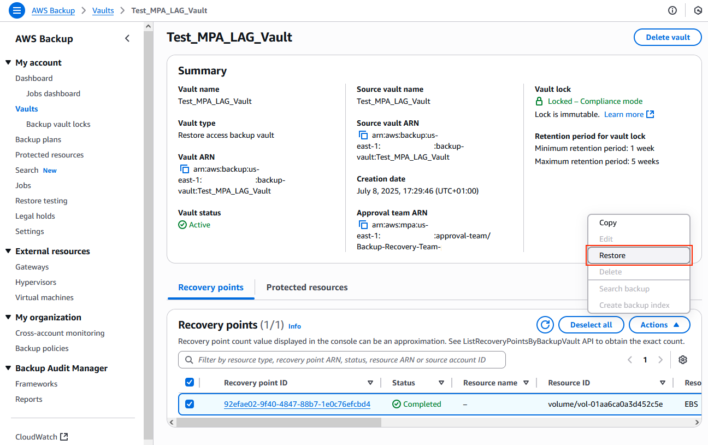This screenshot has width=708, height=445.
Task: Open Hypervisors in the sidebar
Action: pos(36,282)
